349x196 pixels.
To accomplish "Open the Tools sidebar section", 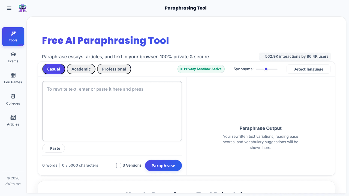I will click(13, 36).
